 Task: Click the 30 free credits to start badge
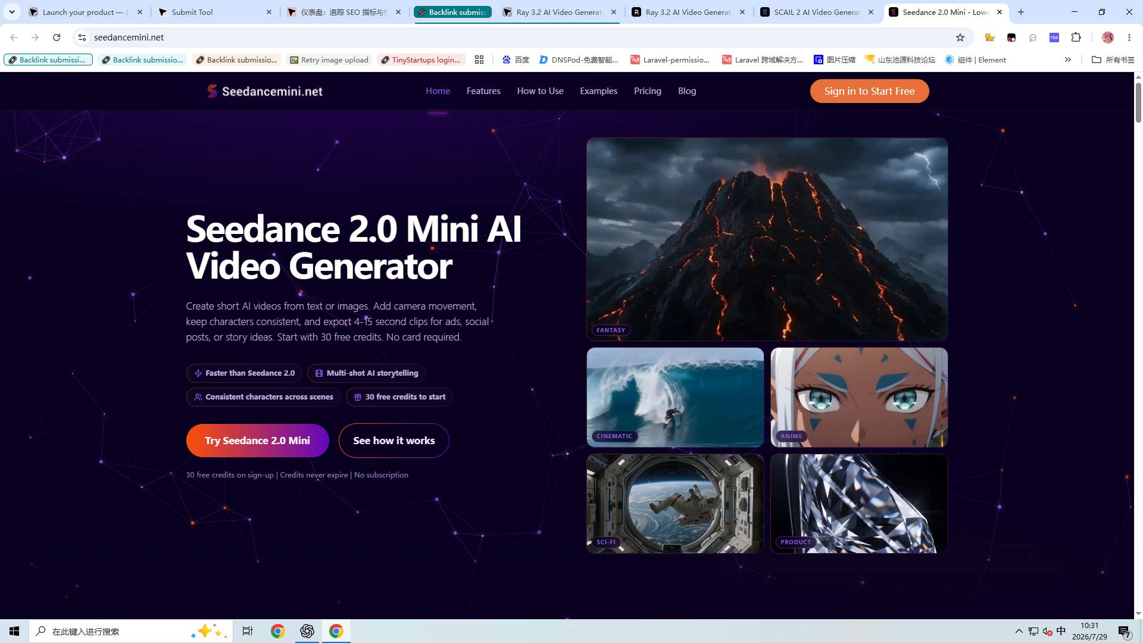click(399, 397)
